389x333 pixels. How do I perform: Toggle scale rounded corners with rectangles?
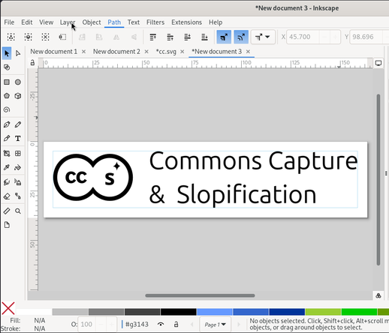pos(241,37)
